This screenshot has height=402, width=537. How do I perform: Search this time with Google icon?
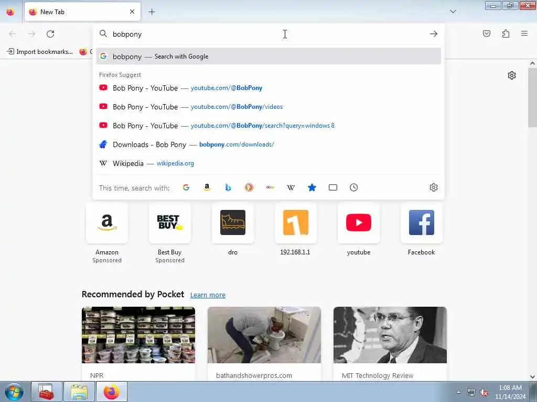[186, 187]
